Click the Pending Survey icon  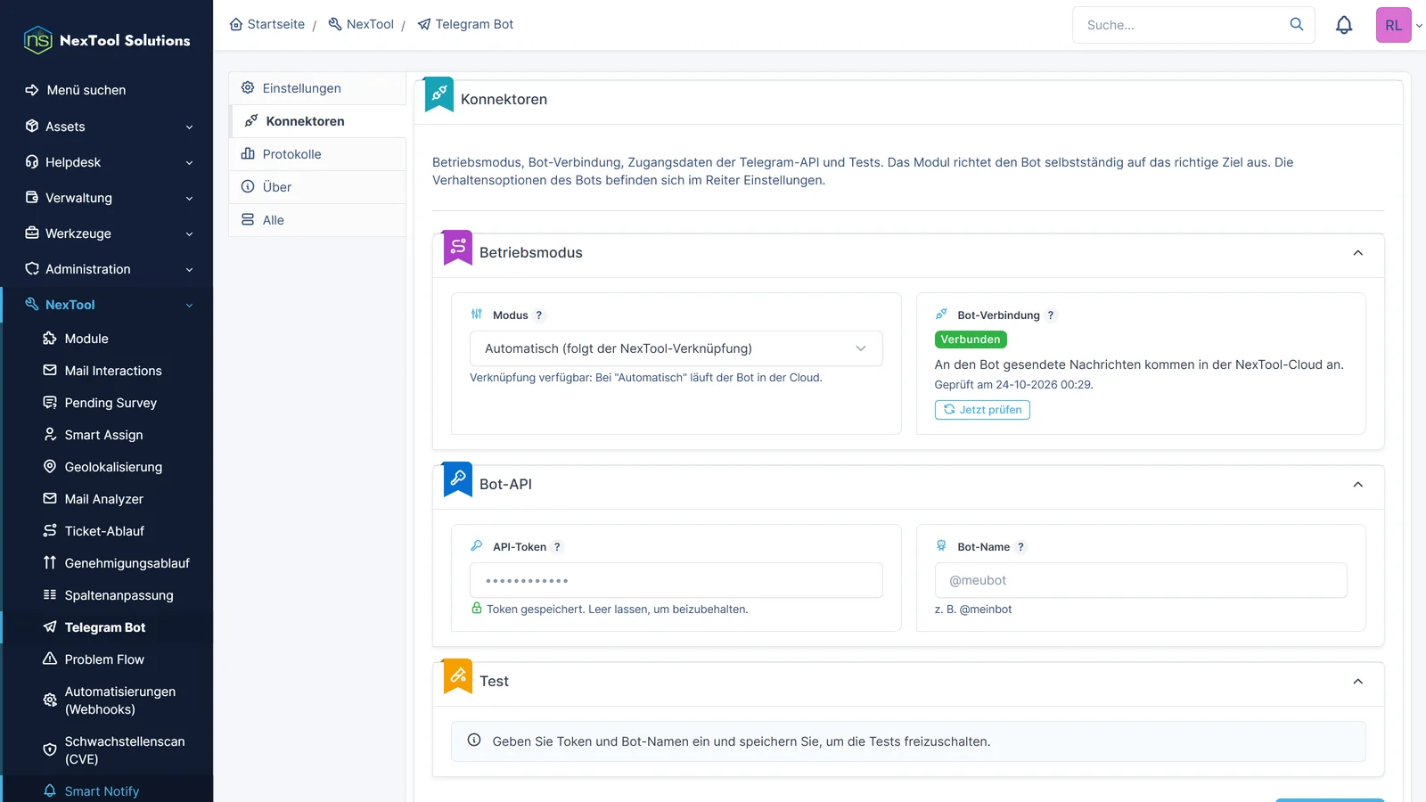(50, 403)
